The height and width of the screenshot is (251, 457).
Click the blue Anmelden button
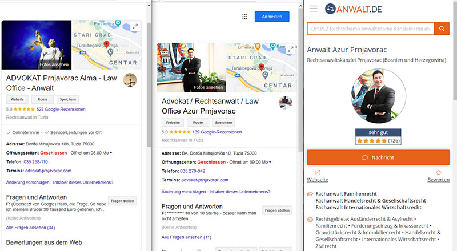272,17
